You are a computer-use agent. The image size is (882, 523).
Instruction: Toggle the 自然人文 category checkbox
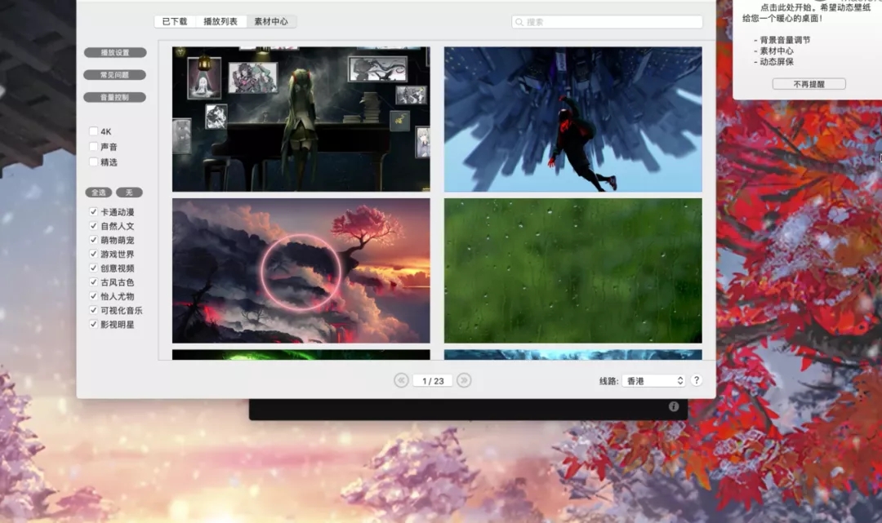[93, 226]
